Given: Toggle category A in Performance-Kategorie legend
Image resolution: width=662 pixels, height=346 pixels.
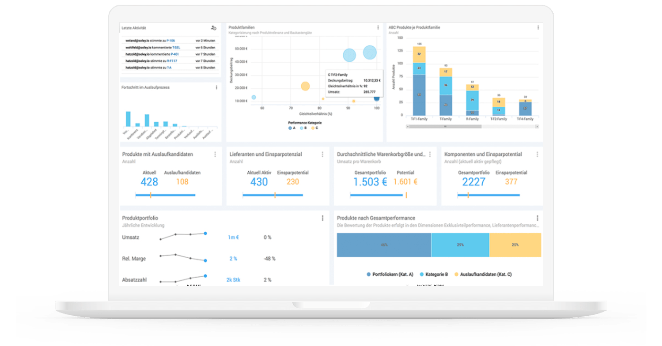Looking at the screenshot, I should coord(292,128).
